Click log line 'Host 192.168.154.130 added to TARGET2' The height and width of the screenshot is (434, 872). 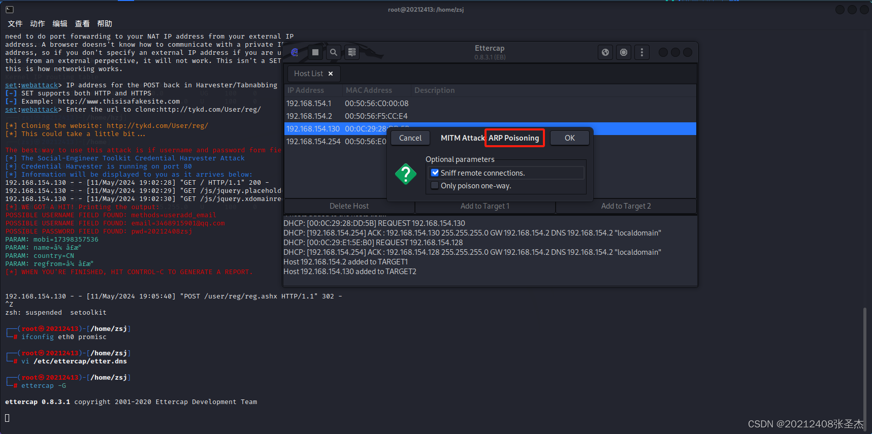350,272
